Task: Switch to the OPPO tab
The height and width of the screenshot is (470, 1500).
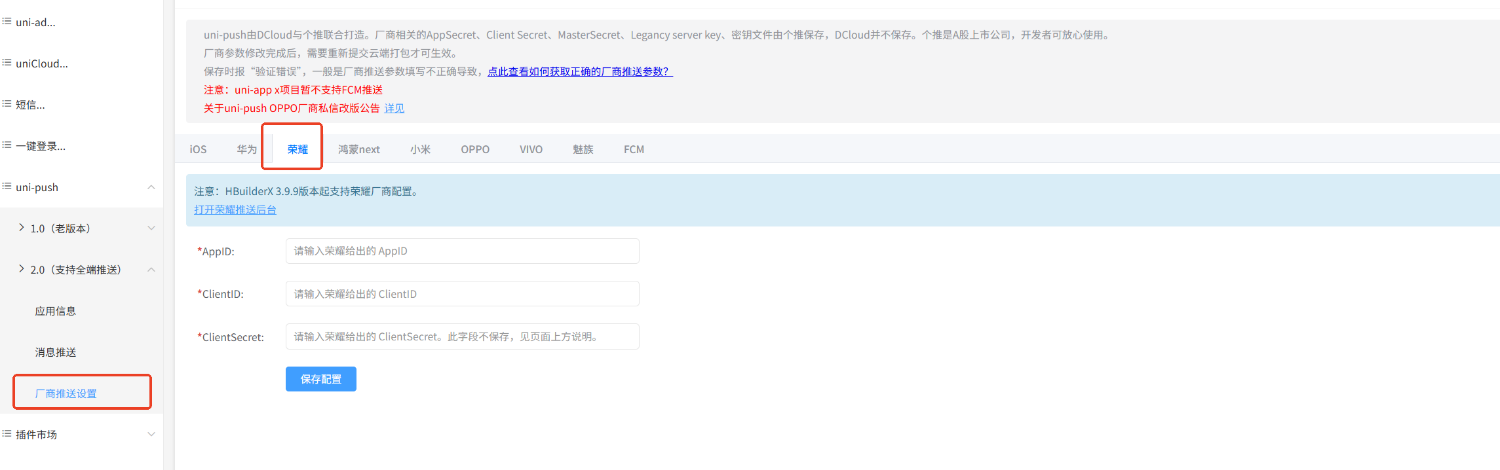Action: tap(475, 149)
